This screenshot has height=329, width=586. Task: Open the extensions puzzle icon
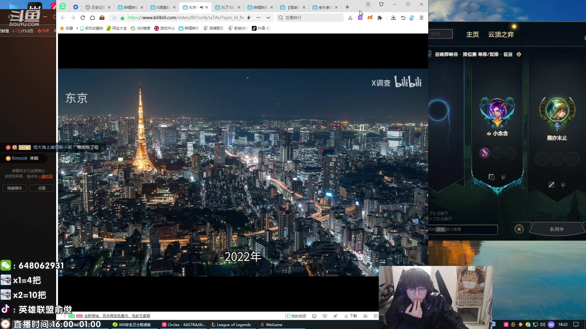coord(380,18)
